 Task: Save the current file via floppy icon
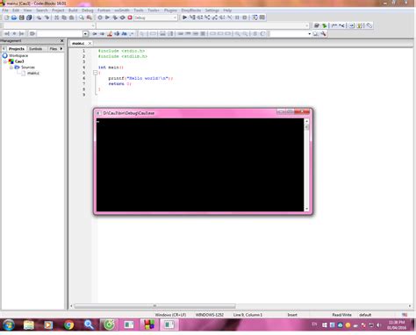[x=21, y=18]
